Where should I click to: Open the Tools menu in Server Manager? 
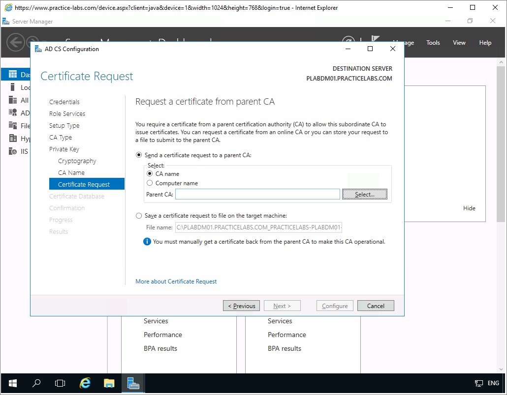coord(433,43)
